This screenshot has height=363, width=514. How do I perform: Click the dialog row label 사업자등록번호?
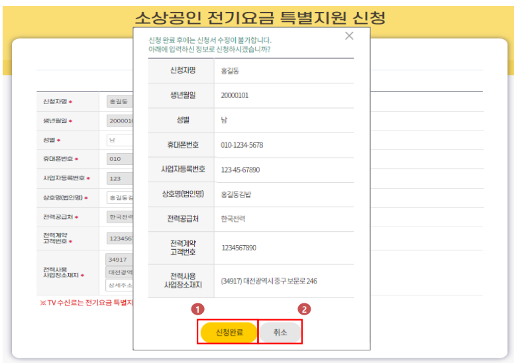tap(183, 169)
